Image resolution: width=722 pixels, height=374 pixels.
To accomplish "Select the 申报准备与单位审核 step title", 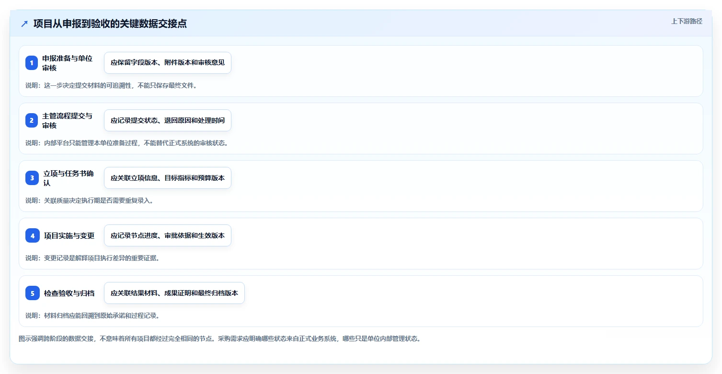I will (x=68, y=63).
